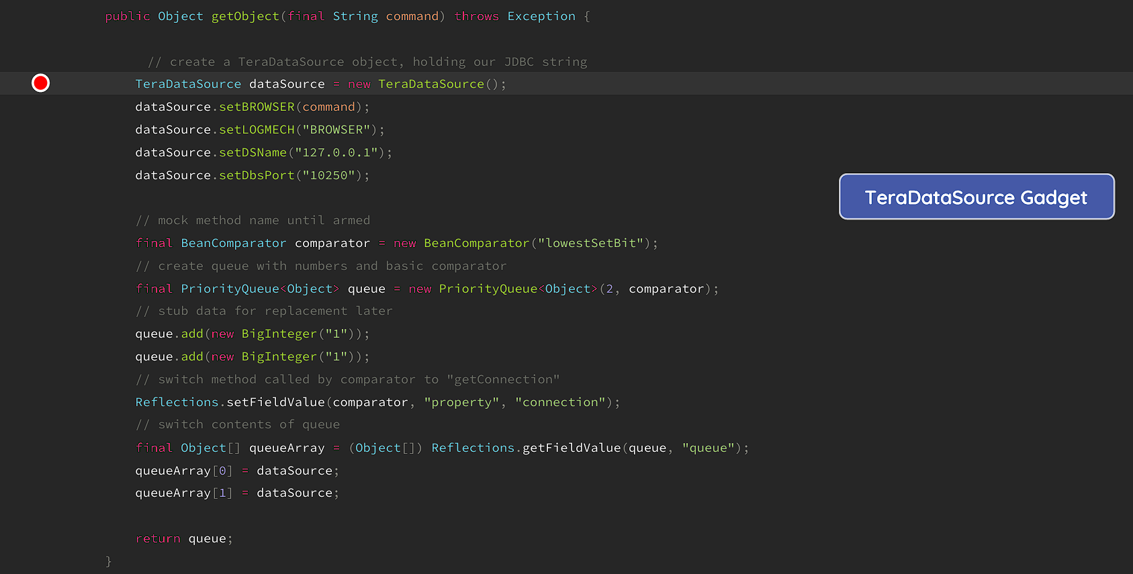Click the "throws Exception" clause
The width and height of the screenshot is (1133, 574).
pos(515,16)
